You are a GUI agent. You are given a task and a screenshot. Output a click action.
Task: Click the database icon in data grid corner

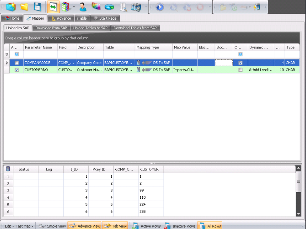(8, 169)
